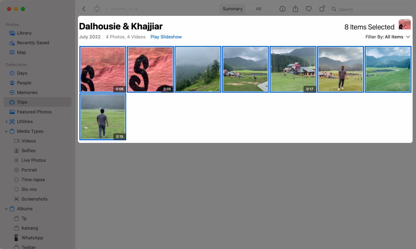Click the Utilities tools icon
The width and height of the screenshot is (416, 249).
(12, 122)
